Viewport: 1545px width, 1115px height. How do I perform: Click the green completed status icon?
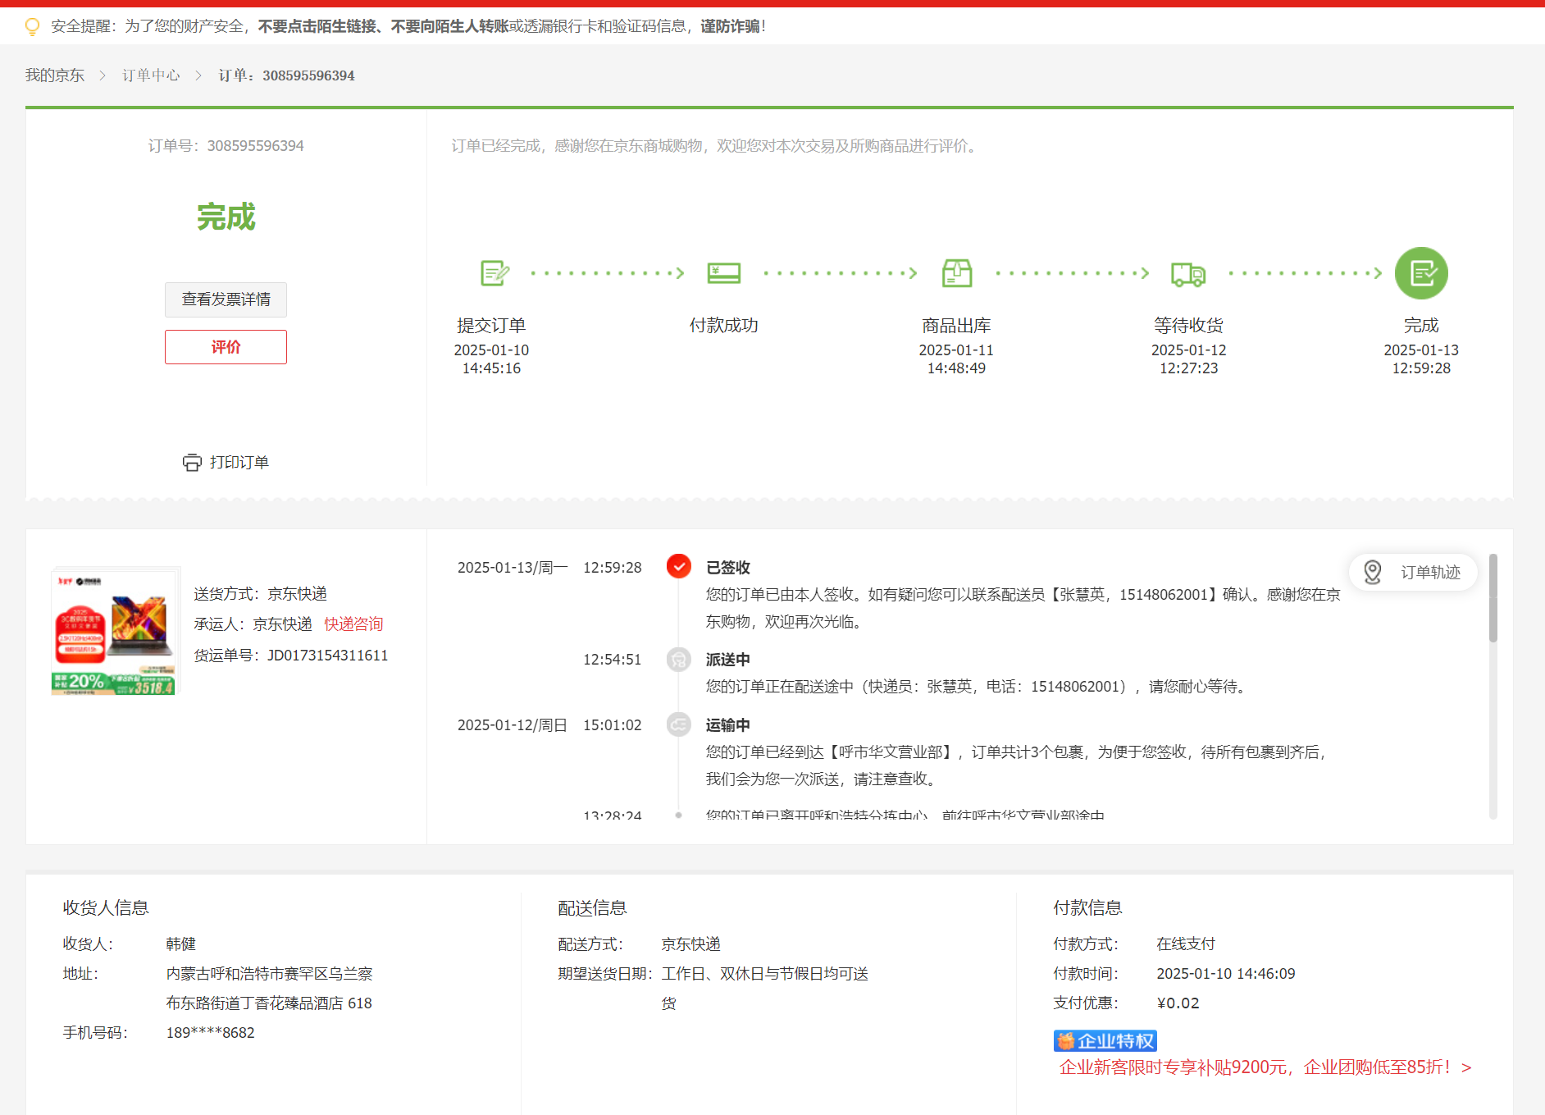coord(1420,273)
